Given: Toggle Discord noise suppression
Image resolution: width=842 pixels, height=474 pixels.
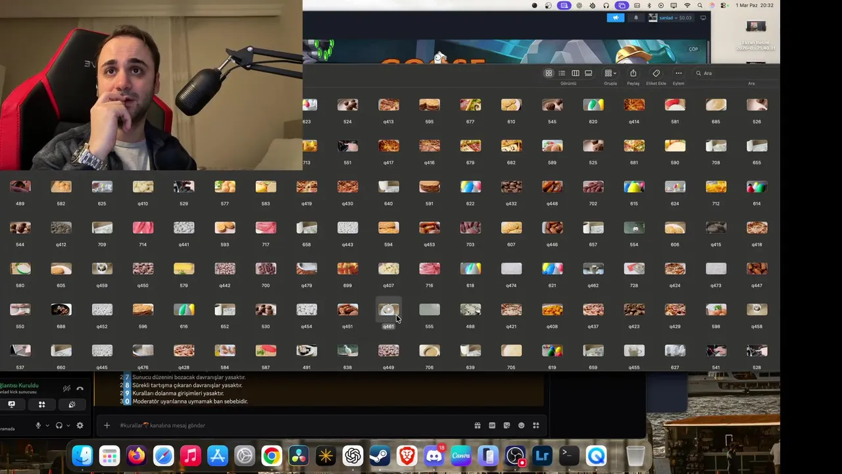Looking at the screenshot, I should 66,388.
